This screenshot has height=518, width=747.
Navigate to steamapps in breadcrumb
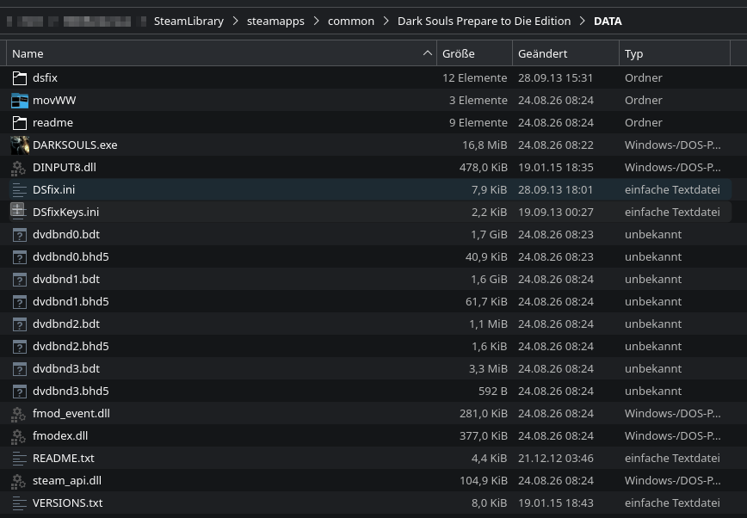[x=275, y=21]
